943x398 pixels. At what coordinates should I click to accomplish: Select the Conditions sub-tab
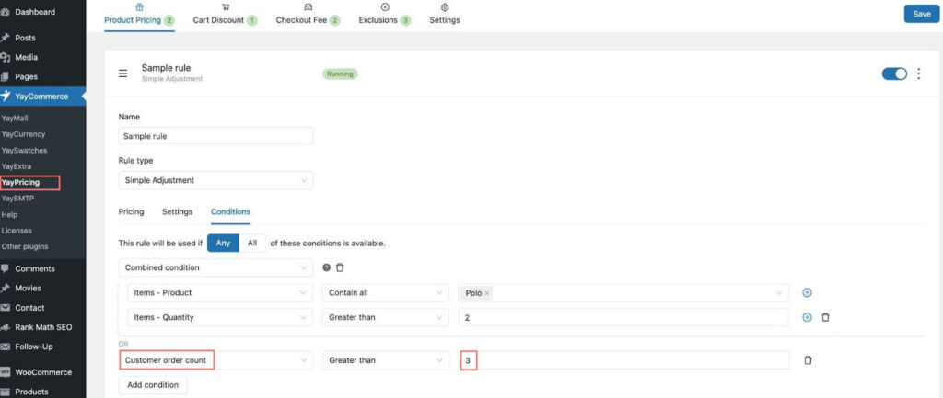230,212
